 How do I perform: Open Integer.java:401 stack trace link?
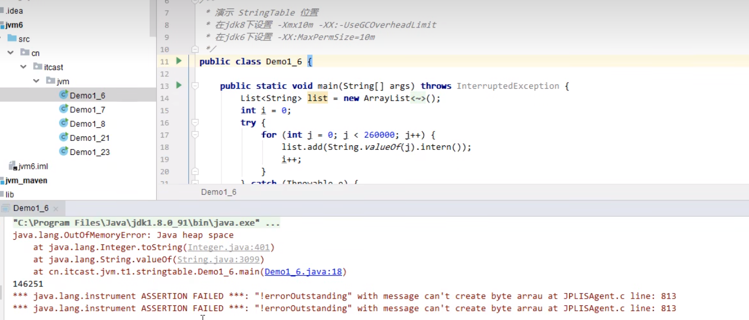(229, 247)
